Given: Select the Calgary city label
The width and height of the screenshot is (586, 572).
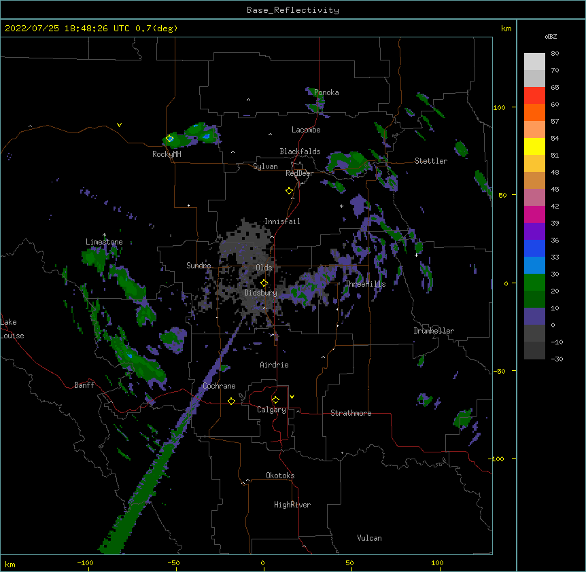Looking at the screenshot, I should (x=271, y=410).
